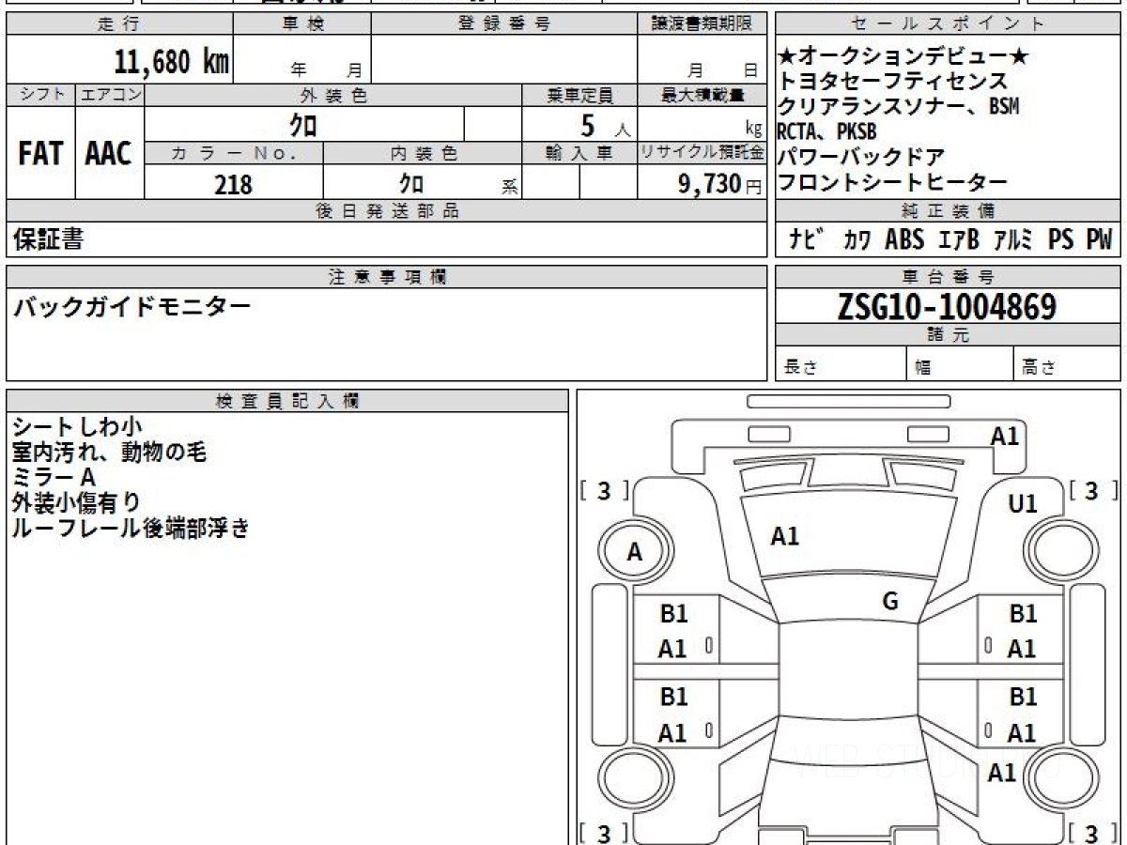This screenshot has width=1127, height=845.
Task: Select the 諸元 header
Action: [x=949, y=334]
